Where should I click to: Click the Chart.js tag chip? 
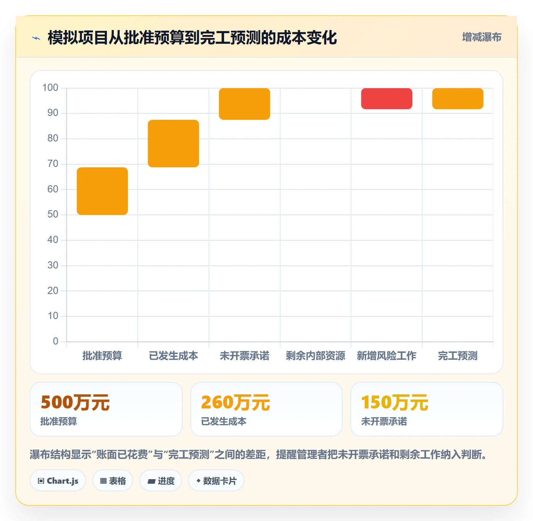coord(58,481)
